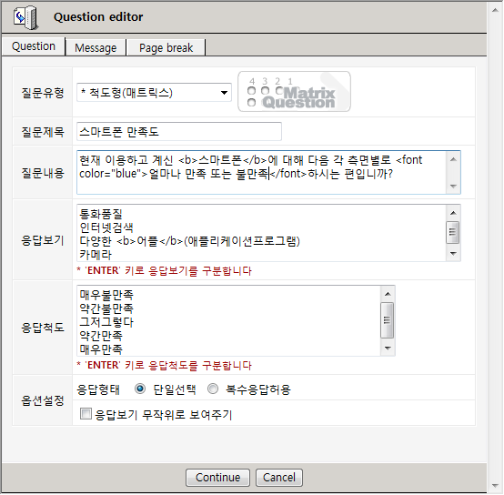
Task: Enable 응답보기 무작위로 보여주기 checkbox
Action: (86, 414)
